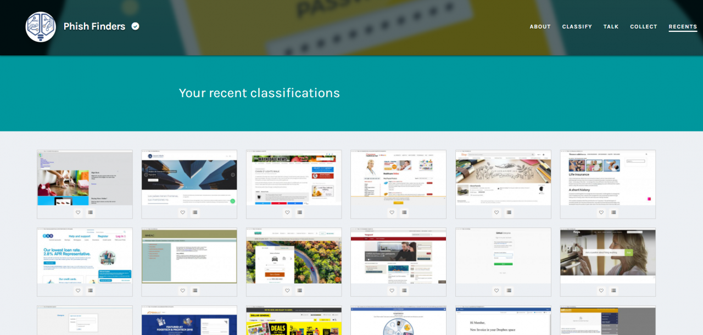View the colorful sign-in page thumbnail
Screen dimensions: 703x335
pos(85,178)
